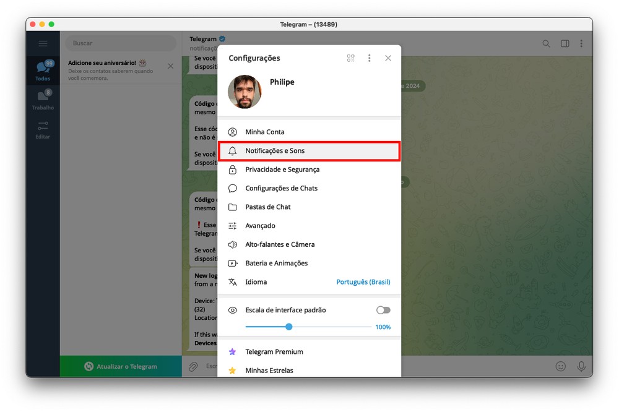The image size is (619, 412).
Task: Select the Todos chat folder
Action: point(43,71)
